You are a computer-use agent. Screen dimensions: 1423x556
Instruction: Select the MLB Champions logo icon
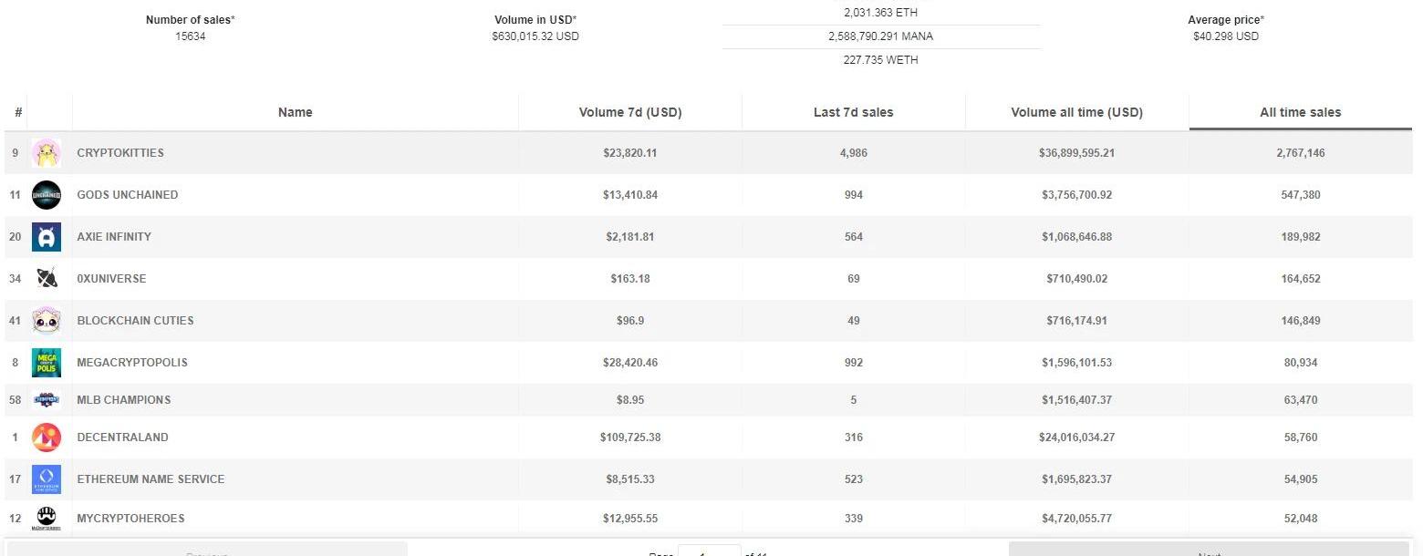click(47, 400)
